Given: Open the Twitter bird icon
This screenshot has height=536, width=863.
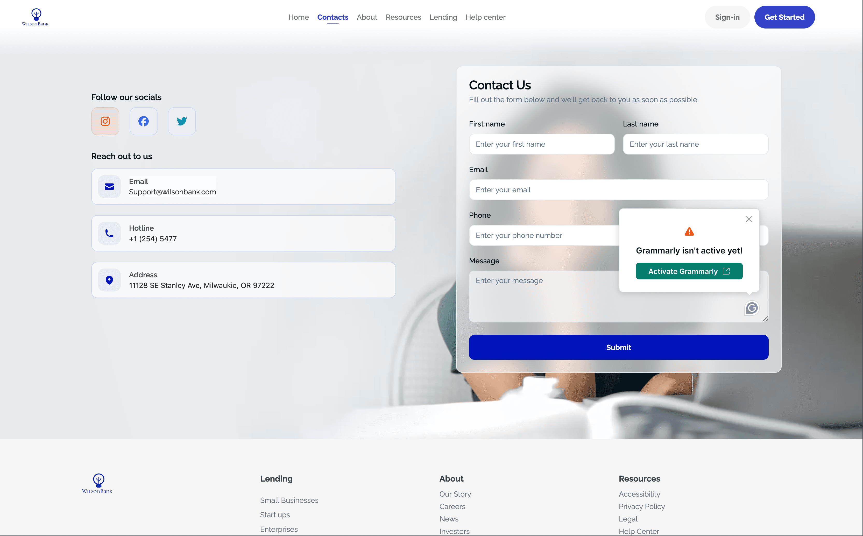Looking at the screenshot, I should pyautogui.click(x=182, y=121).
